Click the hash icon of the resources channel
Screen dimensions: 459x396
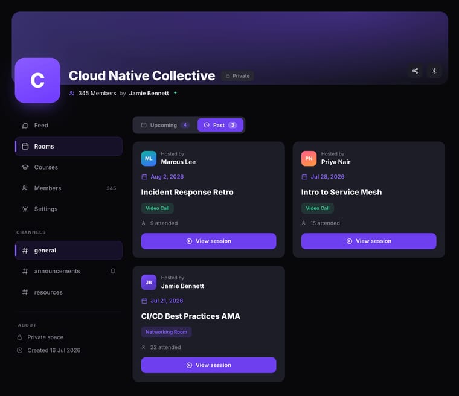tap(25, 292)
